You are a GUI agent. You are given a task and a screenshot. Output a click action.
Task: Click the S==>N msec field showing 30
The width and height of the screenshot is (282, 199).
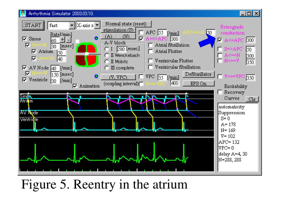click(x=55, y=46)
